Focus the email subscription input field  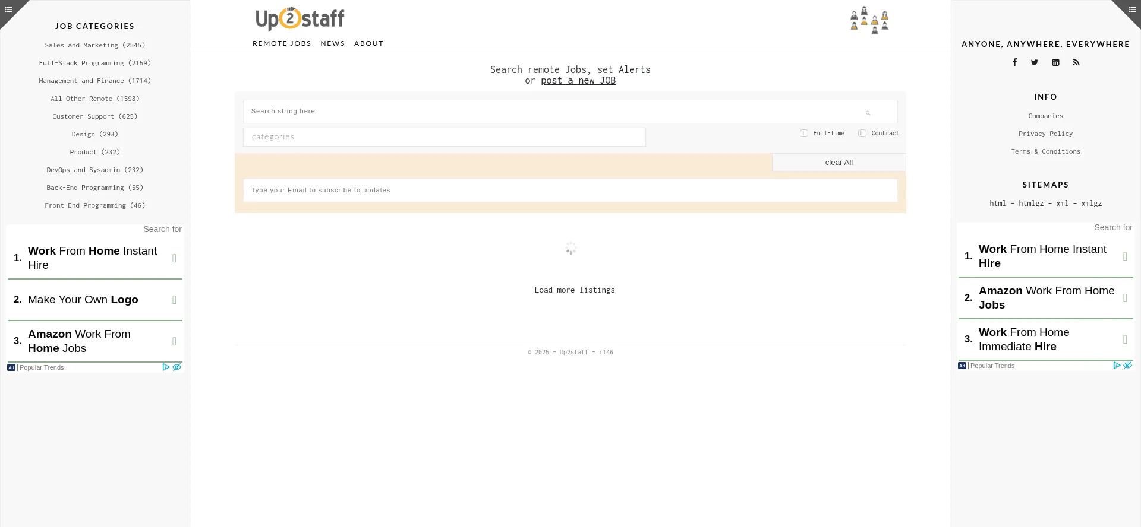[x=570, y=191]
